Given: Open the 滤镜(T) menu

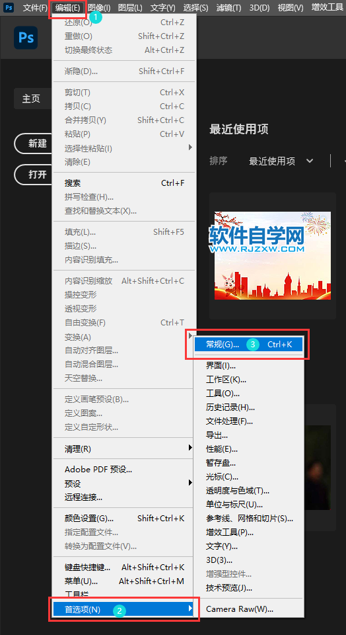Looking at the screenshot, I should pyautogui.click(x=228, y=7).
